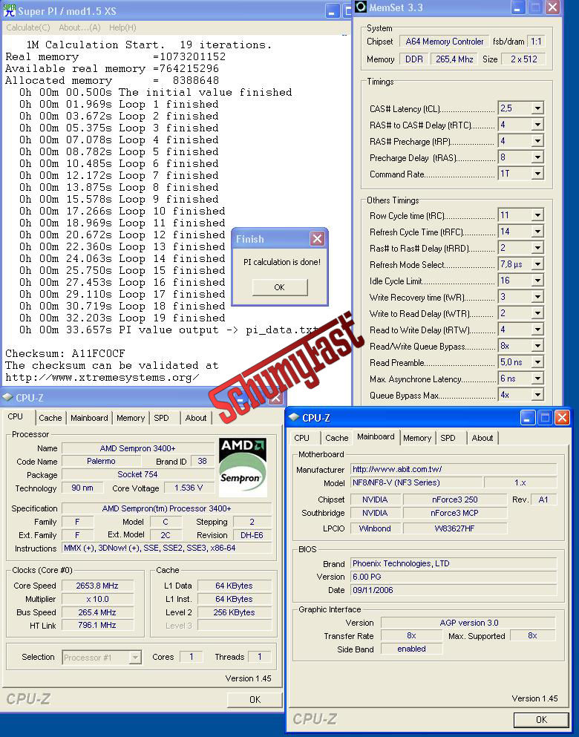Open the Read to Write Delay dropdown
Screen dimensions: 579x737
pyautogui.click(x=537, y=330)
